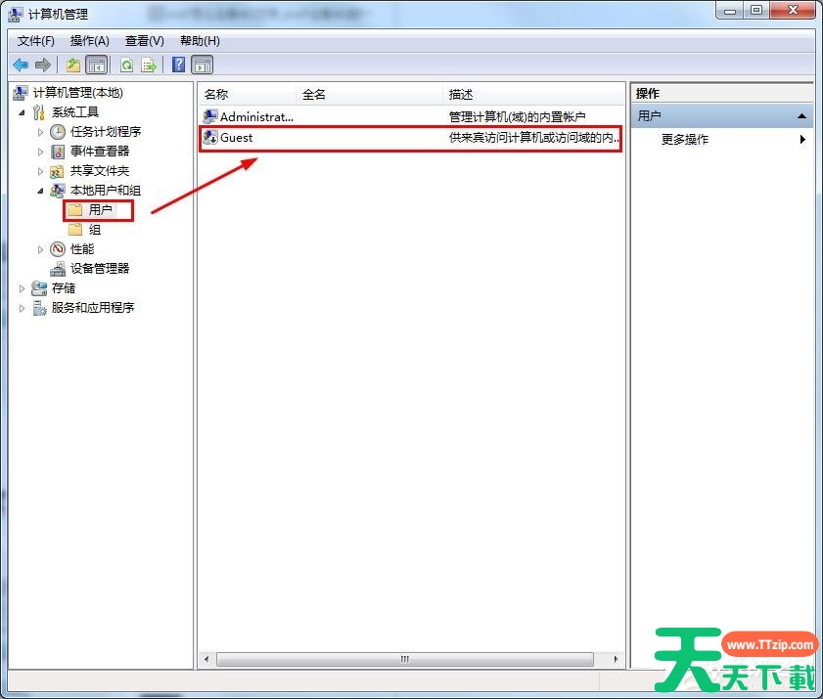Click the Task Scheduler (任务计划程序) clock icon
Viewport: 823px width, 699px height.
click(58, 132)
